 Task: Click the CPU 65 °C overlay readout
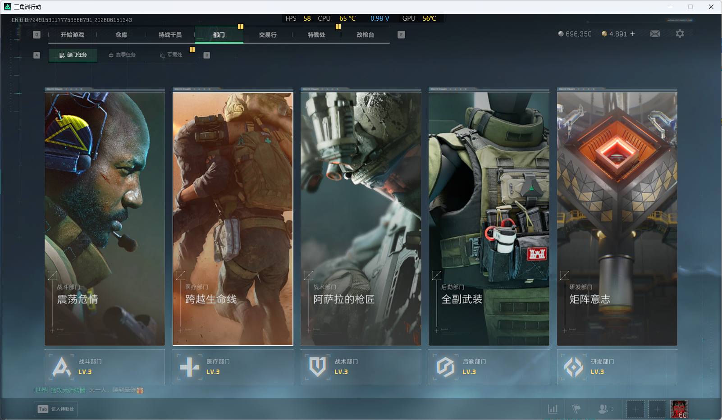(337, 18)
